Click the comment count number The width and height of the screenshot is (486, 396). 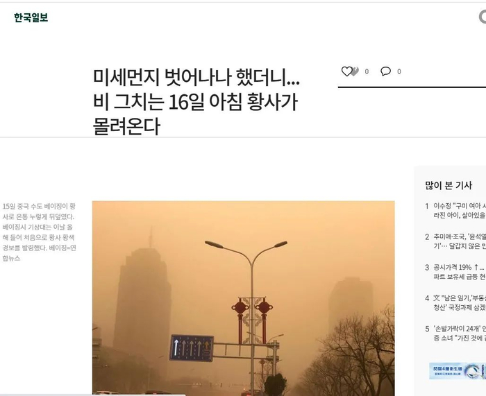coord(399,71)
